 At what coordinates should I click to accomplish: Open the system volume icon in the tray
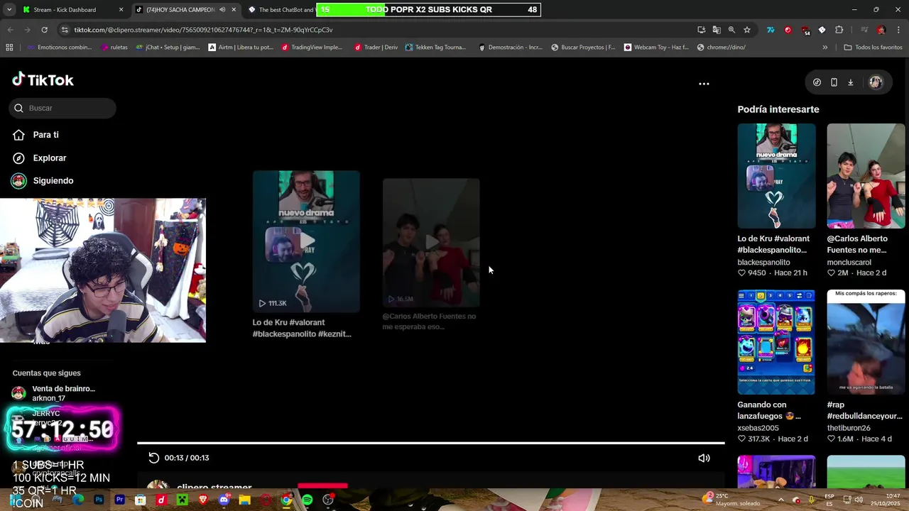click(858, 499)
